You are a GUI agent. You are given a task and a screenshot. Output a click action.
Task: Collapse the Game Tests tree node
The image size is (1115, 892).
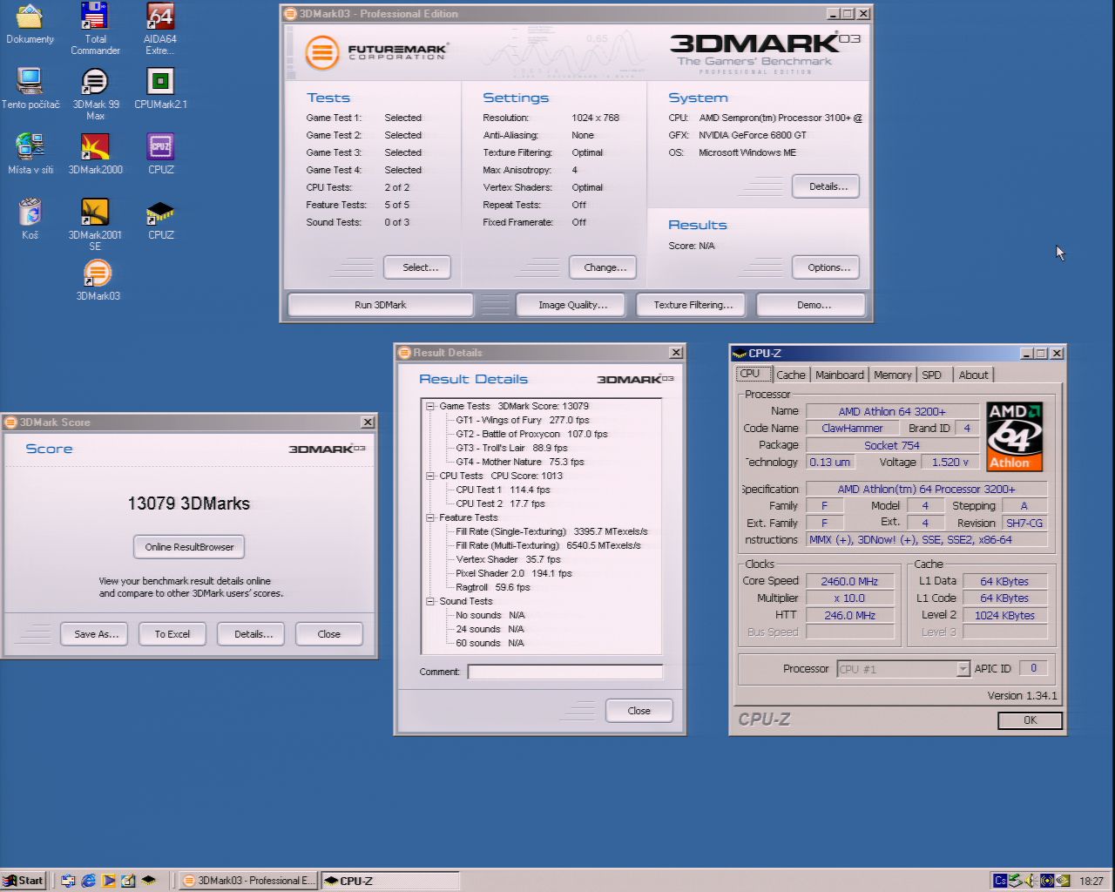tap(430, 406)
